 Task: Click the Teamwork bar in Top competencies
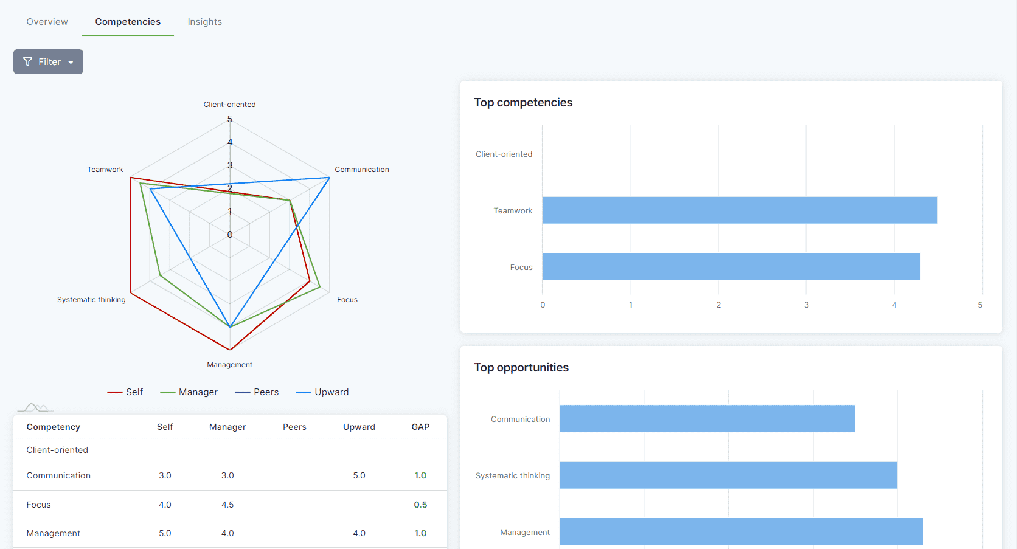pos(739,210)
